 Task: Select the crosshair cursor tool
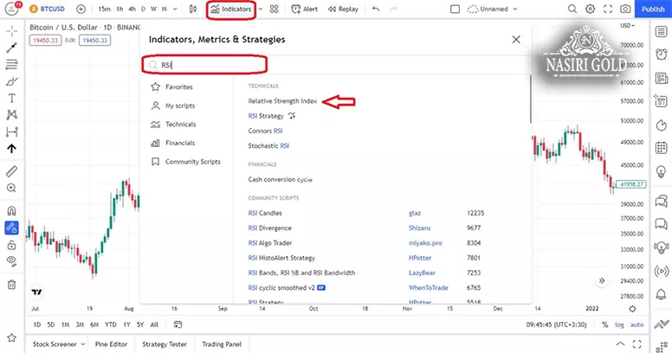pos(11,31)
